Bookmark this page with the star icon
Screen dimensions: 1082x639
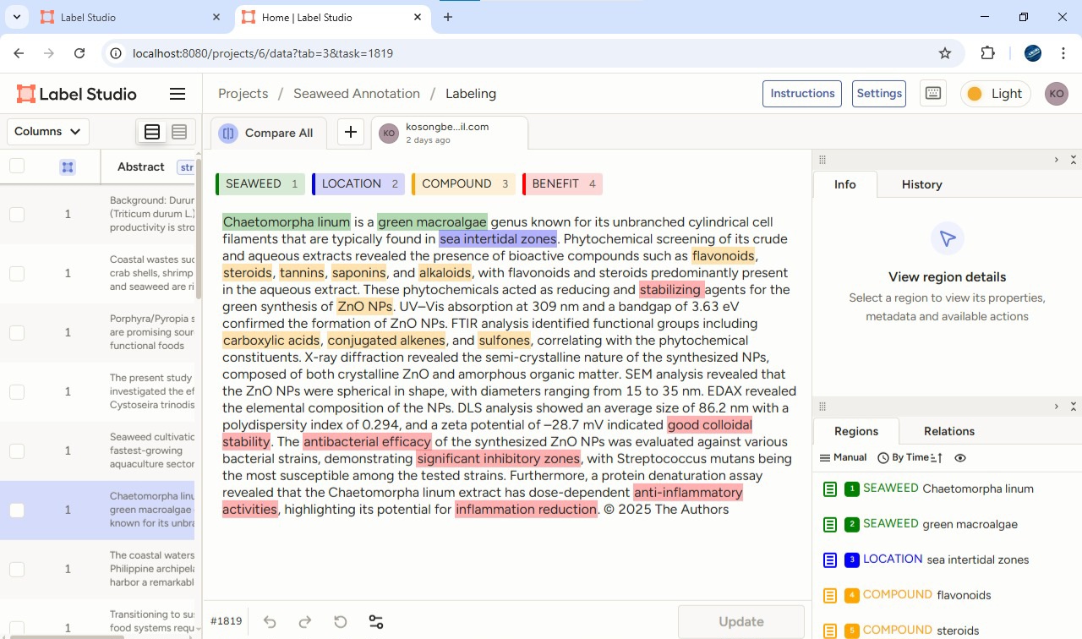pos(945,53)
